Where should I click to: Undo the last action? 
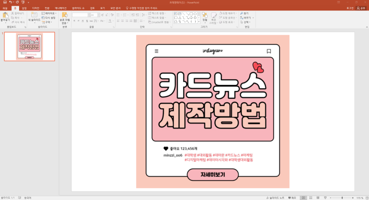[11, 2]
